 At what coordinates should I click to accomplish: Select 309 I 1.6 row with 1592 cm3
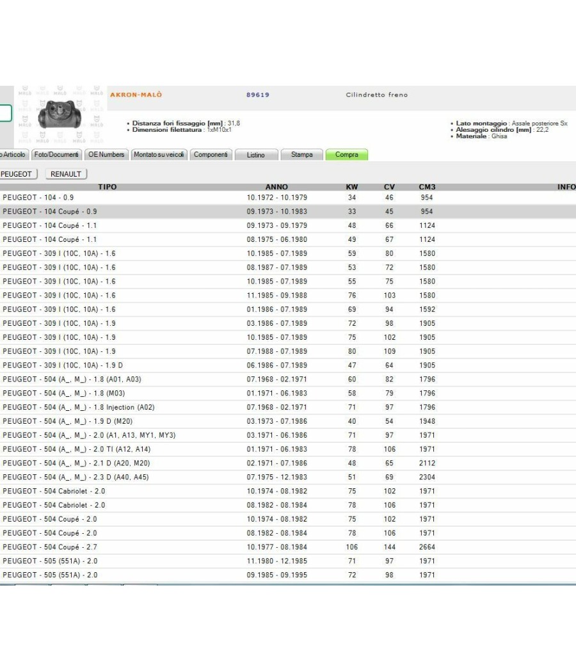[x=288, y=309]
